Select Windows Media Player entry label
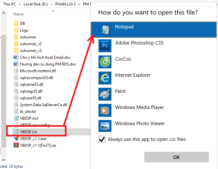 pos(140,107)
